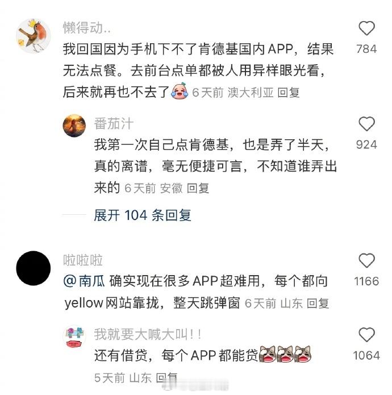Screen dimensions: 392x395
Task: Open the robin bird avatar profile
Action: click(33, 35)
